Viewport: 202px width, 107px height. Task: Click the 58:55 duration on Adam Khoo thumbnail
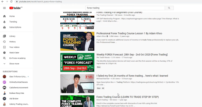91,49
